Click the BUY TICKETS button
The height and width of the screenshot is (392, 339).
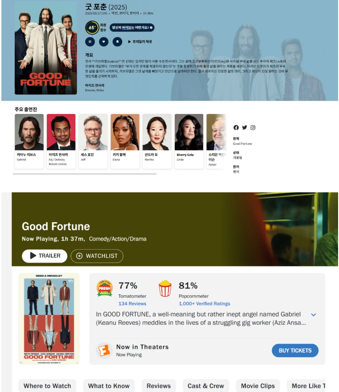pos(295,350)
